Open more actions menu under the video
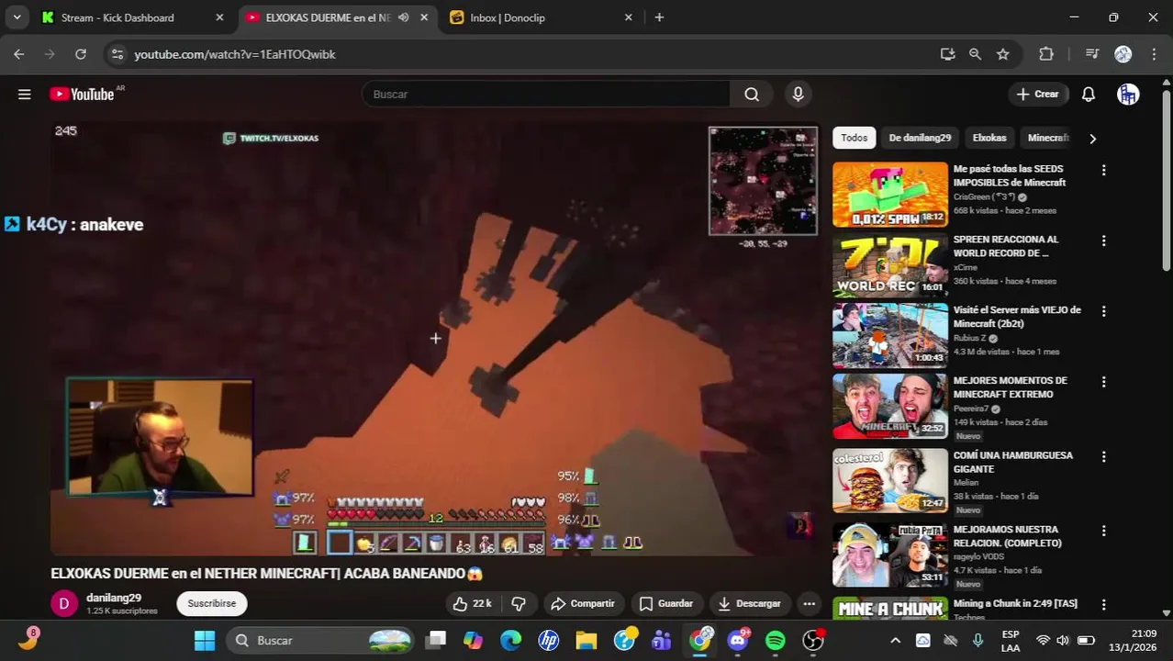Image resolution: width=1173 pixels, height=661 pixels. [809, 603]
